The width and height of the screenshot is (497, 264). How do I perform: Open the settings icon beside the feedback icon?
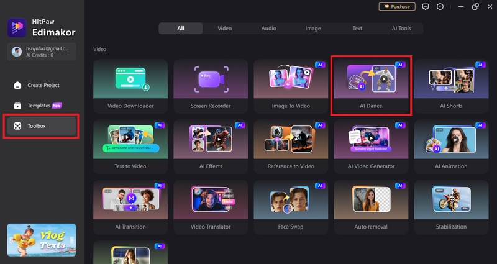click(440, 7)
